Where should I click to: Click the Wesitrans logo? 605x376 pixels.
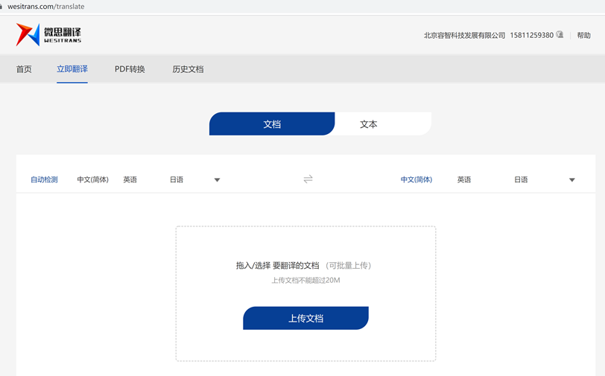point(49,34)
